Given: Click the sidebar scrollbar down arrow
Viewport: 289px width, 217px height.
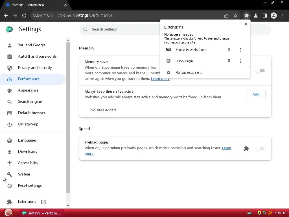Looking at the screenshot, I should click(68, 206).
